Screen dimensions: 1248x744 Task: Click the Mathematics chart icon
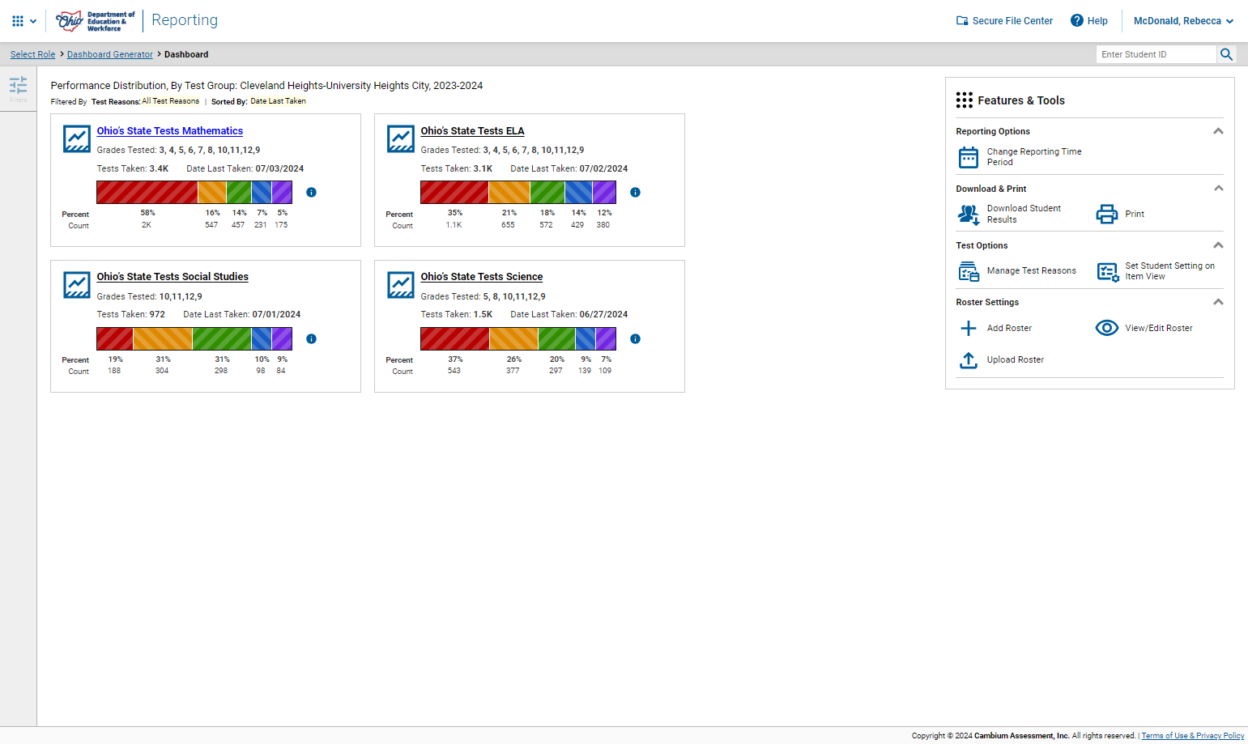77,139
